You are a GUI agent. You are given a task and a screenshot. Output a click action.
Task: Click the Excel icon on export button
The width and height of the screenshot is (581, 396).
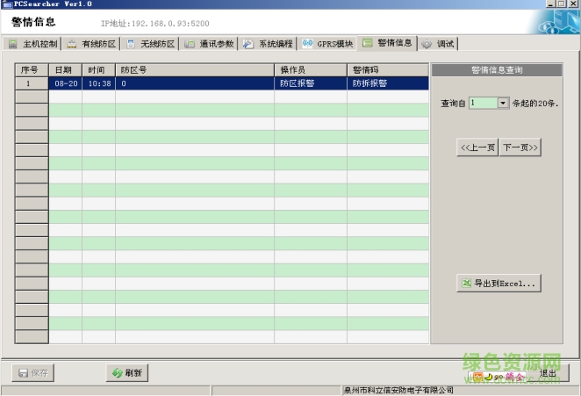pyautogui.click(x=466, y=284)
